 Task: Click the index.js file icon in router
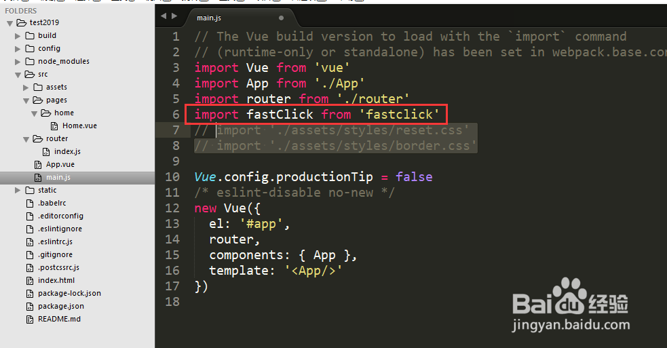47,151
